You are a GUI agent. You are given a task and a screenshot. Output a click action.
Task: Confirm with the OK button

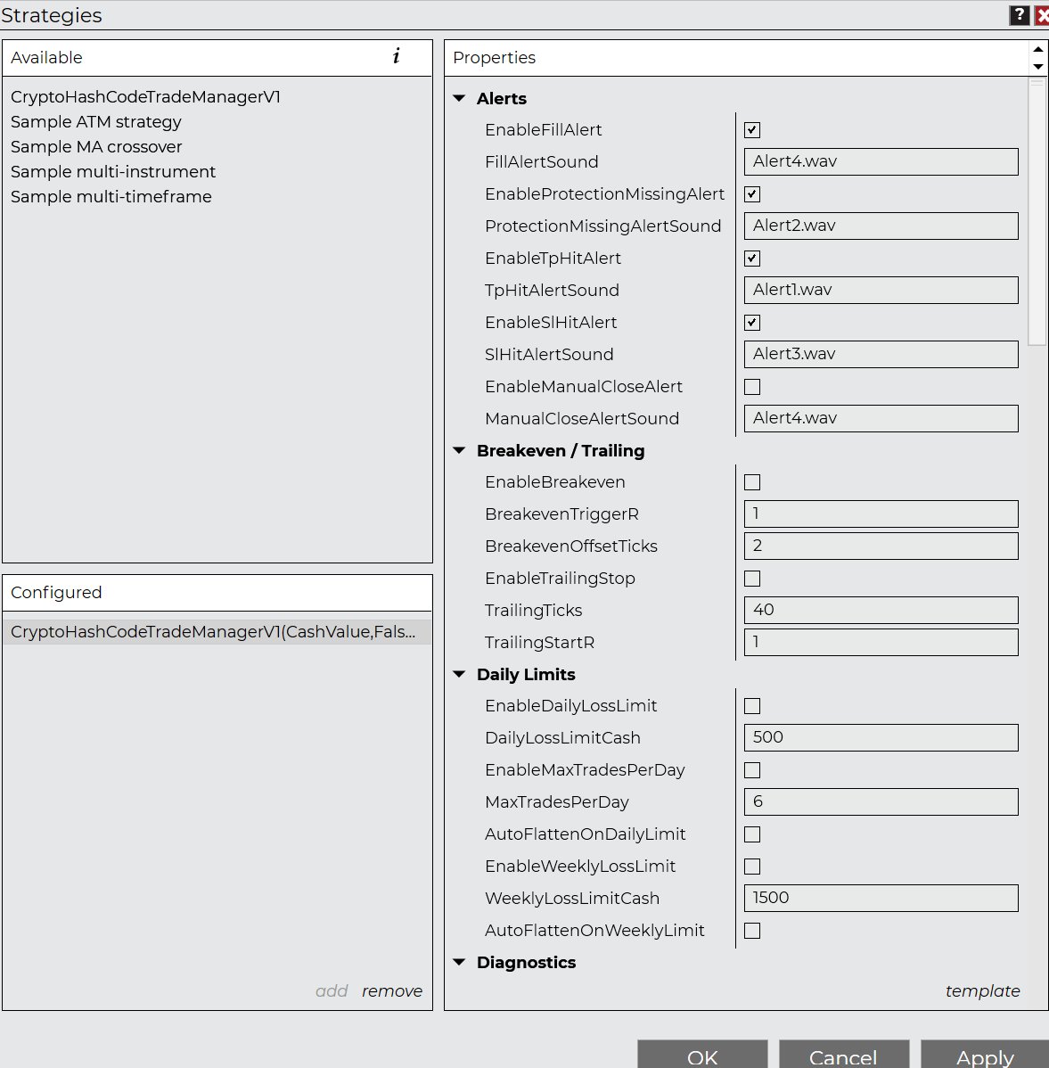pyautogui.click(x=702, y=1055)
